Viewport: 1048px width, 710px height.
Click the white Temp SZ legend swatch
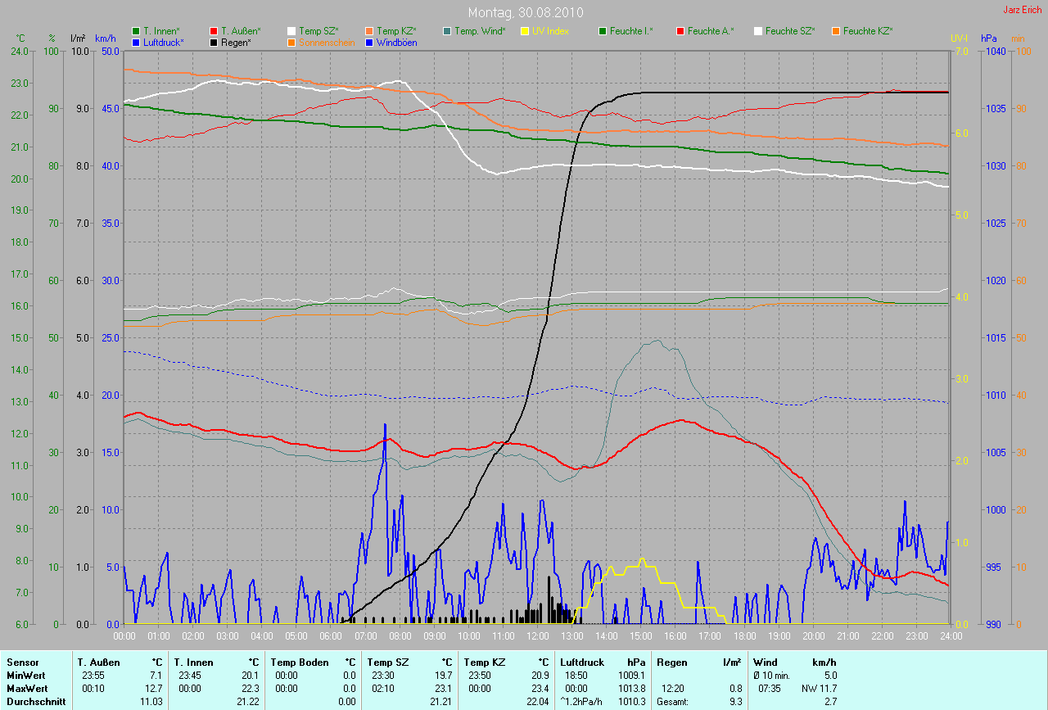291,31
